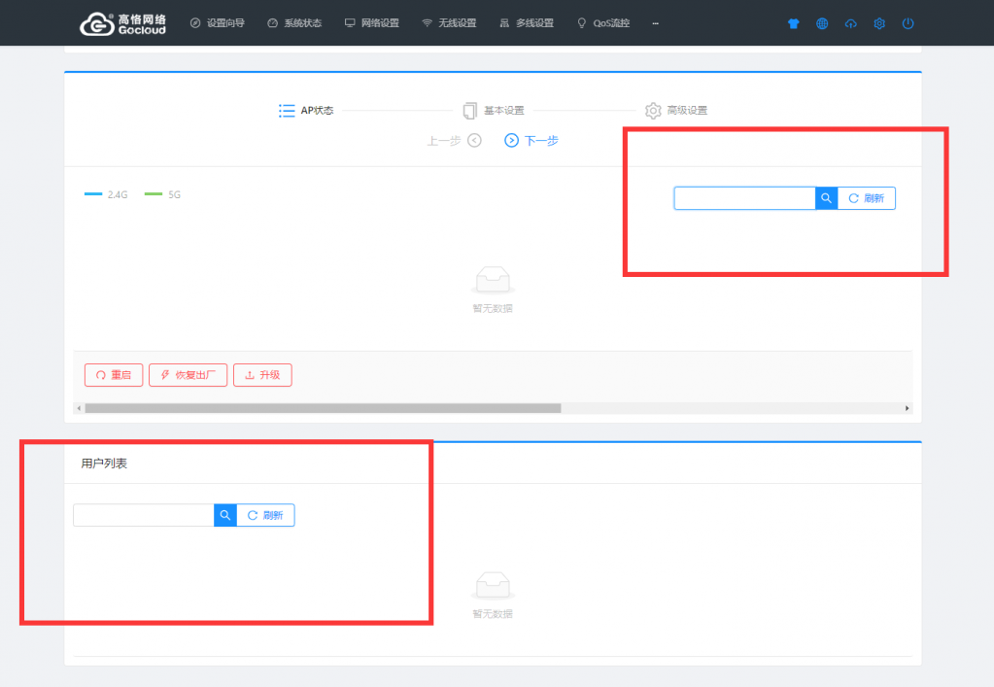
Task: Click the power logout icon
Action: coord(908,23)
